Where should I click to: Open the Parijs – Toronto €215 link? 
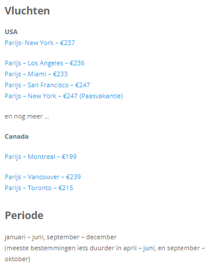(x=39, y=188)
